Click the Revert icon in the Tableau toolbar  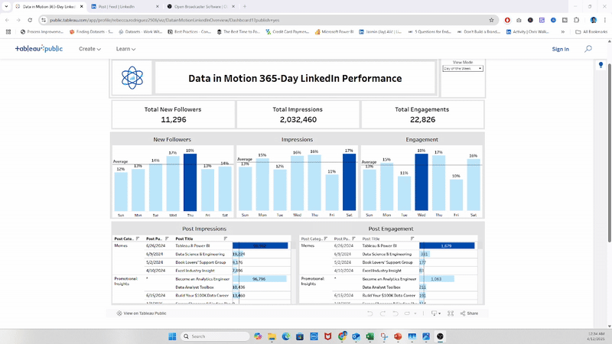click(395, 313)
